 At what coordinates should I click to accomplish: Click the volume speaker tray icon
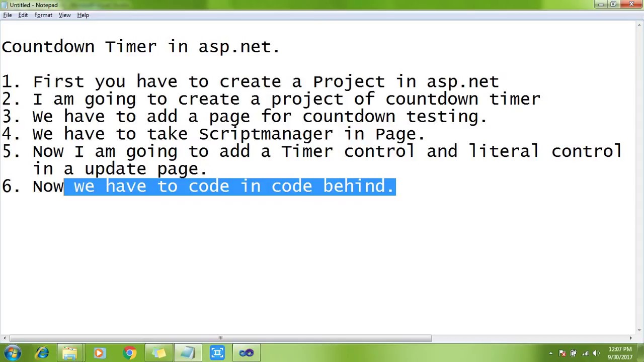597,353
